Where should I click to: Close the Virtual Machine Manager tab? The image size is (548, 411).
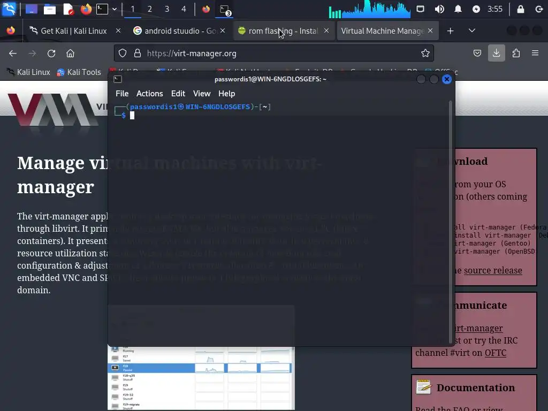[430, 31]
